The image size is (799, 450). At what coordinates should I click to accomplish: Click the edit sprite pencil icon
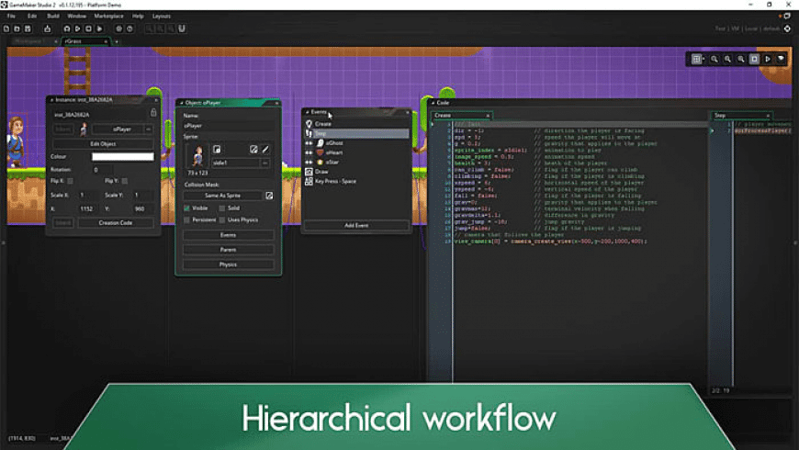[265, 149]
